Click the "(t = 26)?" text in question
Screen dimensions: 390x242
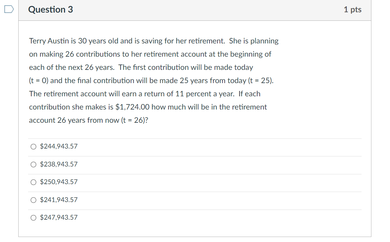click(x=134, y=121)
